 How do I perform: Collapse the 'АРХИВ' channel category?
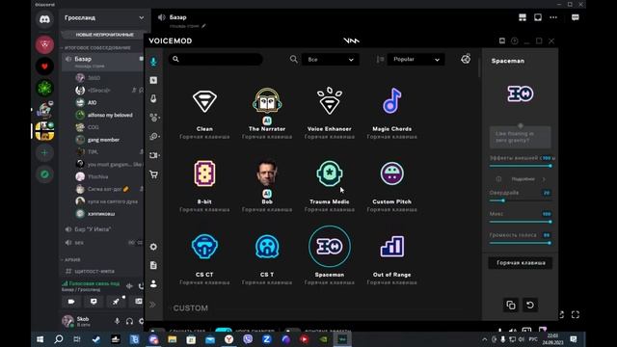pos(72,259)
